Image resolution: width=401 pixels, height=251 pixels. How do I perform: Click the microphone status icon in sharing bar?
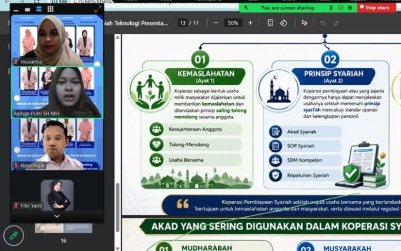331,8
